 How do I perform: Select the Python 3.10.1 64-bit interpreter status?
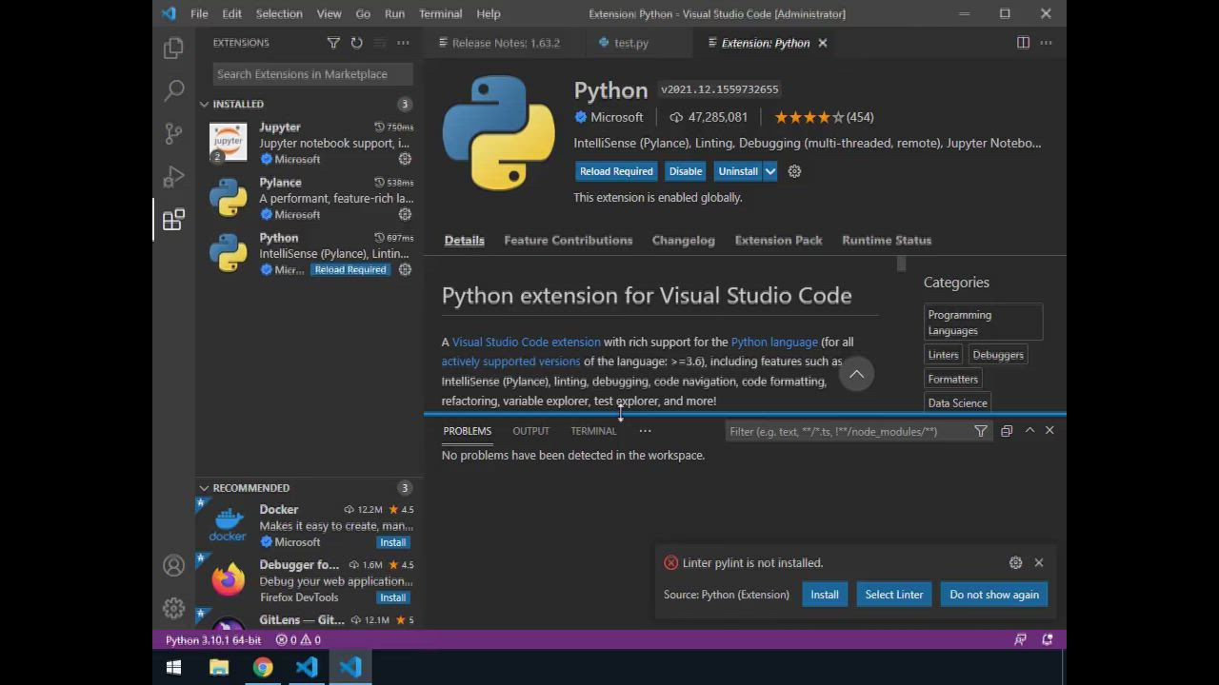point(213,640)
